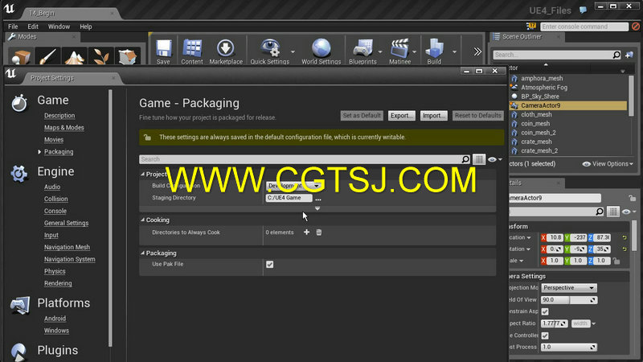This screenshot has height=362, width=643.
Task: Open Quick Settings dropdown arrow
Action: click(x=293, y=51)
